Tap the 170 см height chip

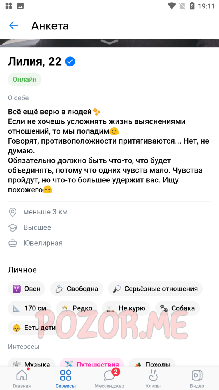[x=29, y=308]
